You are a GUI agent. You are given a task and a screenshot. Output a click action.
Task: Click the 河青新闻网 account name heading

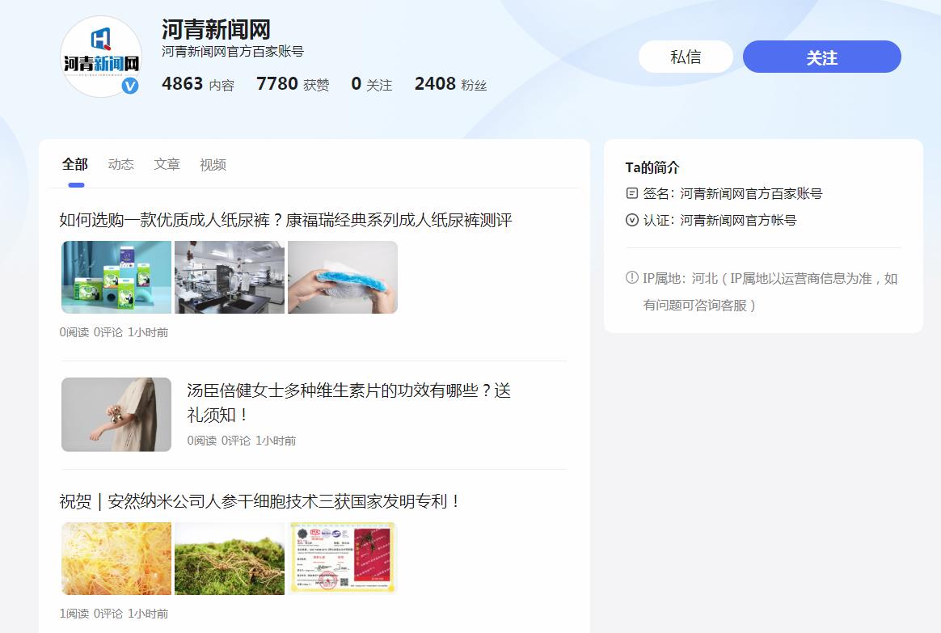point(216,29)
